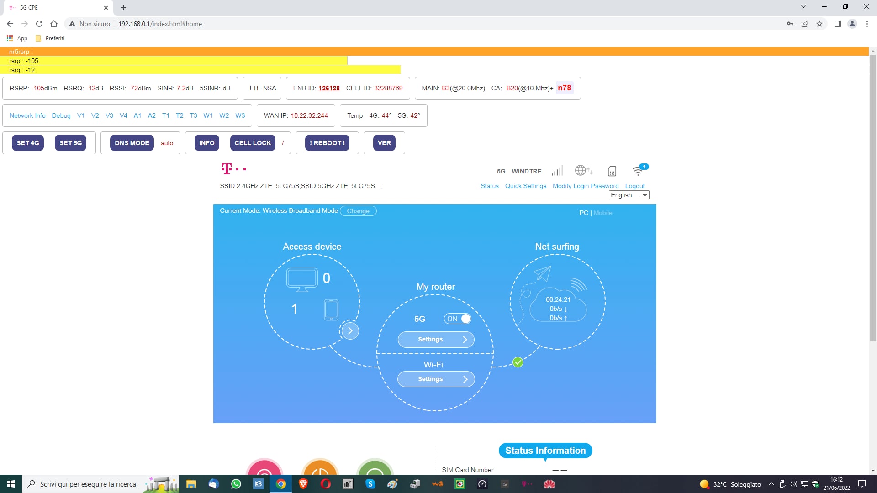Click the yellow rsrp signal bar
Viewport: 877px width, 493px height.
point(174,61)
